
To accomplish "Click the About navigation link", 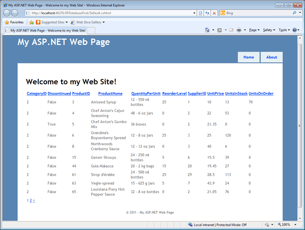I will click(271, 57).
